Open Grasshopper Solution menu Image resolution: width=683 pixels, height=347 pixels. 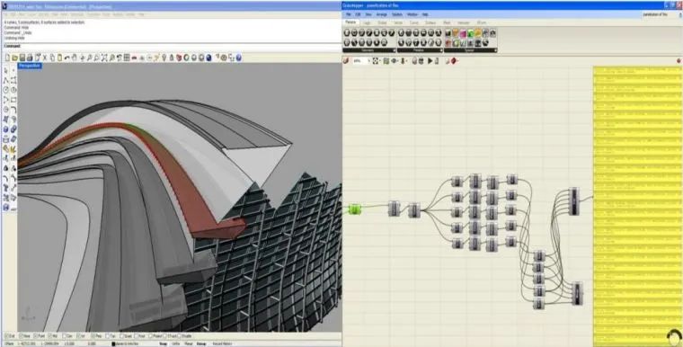[397, 14]
